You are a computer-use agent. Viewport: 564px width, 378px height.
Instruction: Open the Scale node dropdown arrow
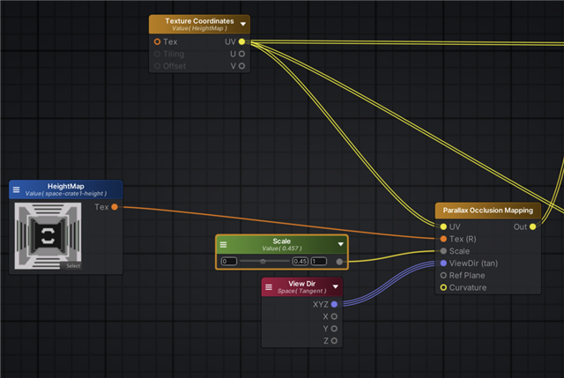(x=340, y=244)
